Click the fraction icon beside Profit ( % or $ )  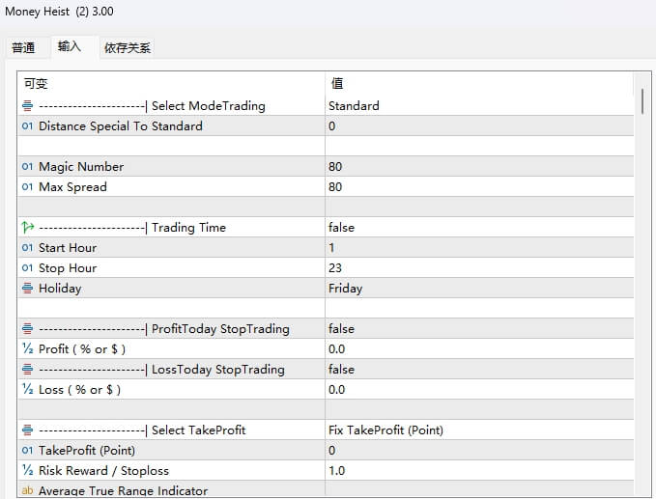(28, 349)
